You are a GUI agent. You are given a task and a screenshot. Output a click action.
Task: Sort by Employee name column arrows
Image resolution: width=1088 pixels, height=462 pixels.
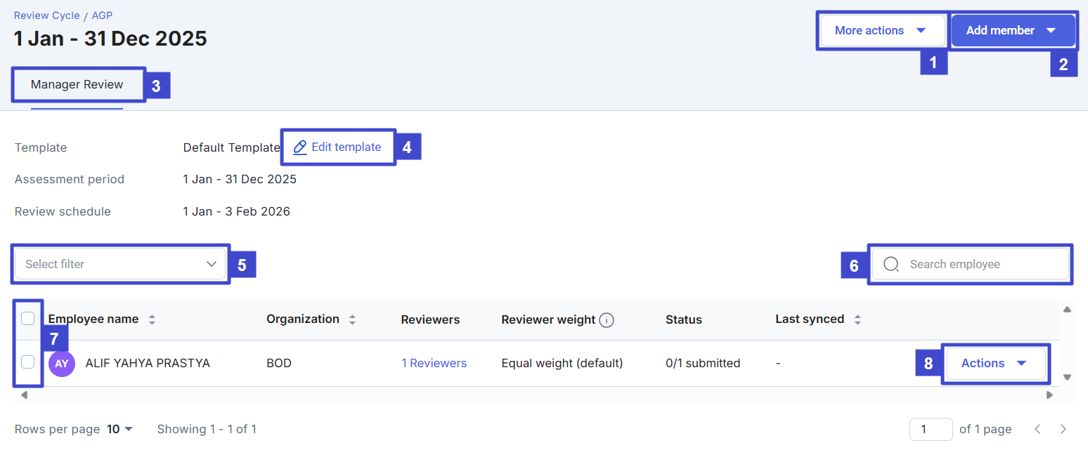152,319
